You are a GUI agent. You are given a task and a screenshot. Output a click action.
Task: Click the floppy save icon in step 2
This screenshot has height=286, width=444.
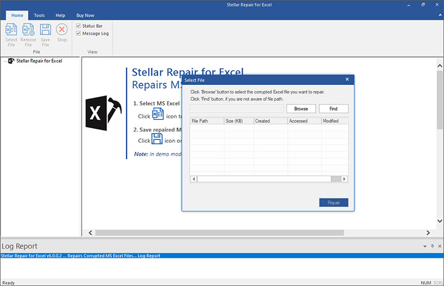click(157, 139)
